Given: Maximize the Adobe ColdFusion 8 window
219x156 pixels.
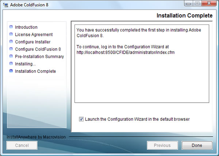Looking at the screenshot, I should (x=197, y=3).
